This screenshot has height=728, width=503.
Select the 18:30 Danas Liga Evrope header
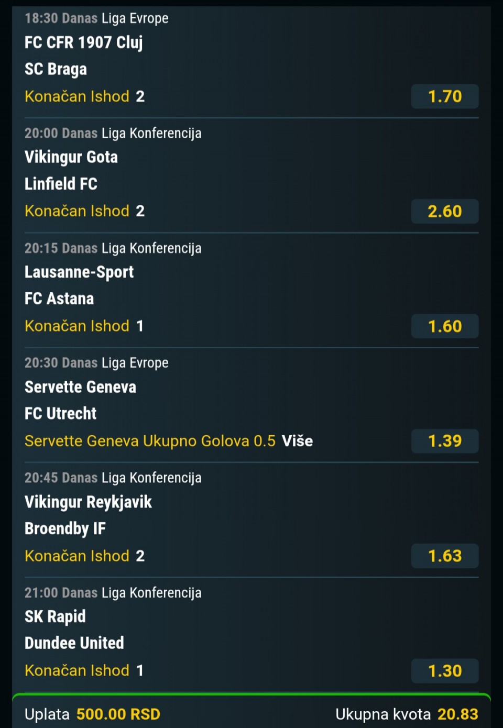[96, 18]
